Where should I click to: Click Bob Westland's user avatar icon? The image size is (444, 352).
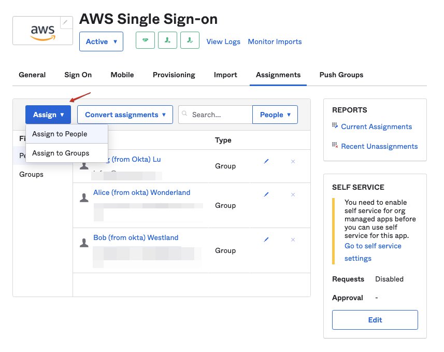[x=84, y=243]
